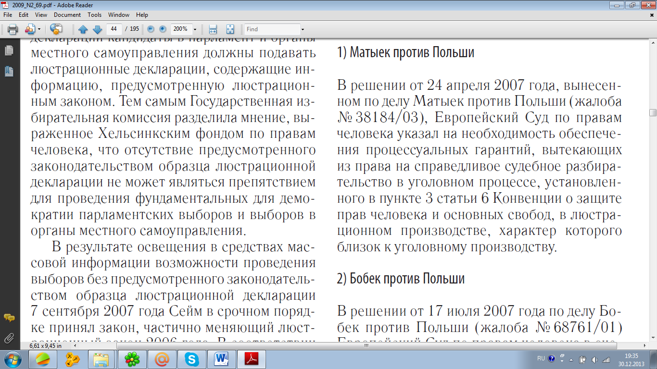The height and width of the screenshot is (369, 657).
Task: Open the Find options dropdown arrow
Action: pos(302,29)
